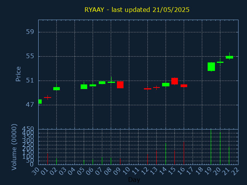Click the green volume bar for day 02
This screenshot has height=185, width=247.
(57, 161)
